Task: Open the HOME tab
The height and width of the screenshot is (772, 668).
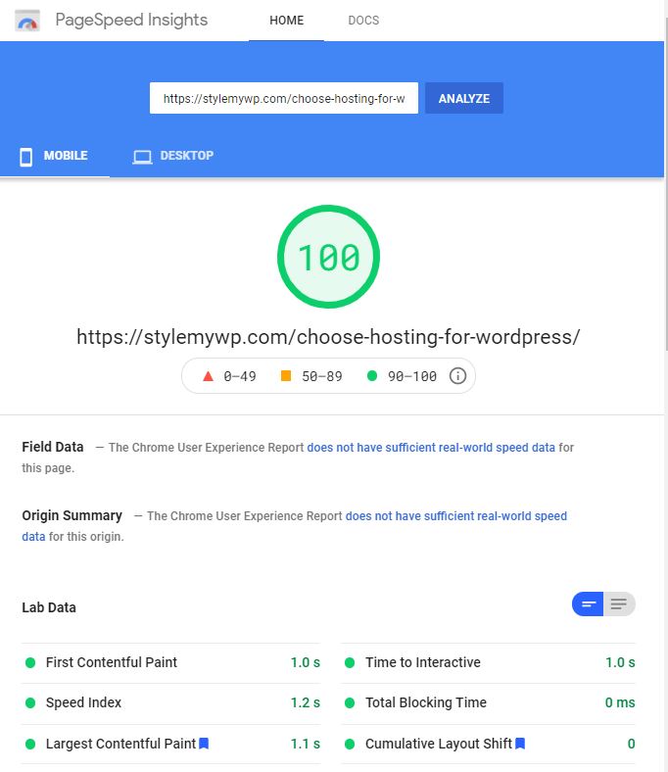Action: (x=287, y=21)
